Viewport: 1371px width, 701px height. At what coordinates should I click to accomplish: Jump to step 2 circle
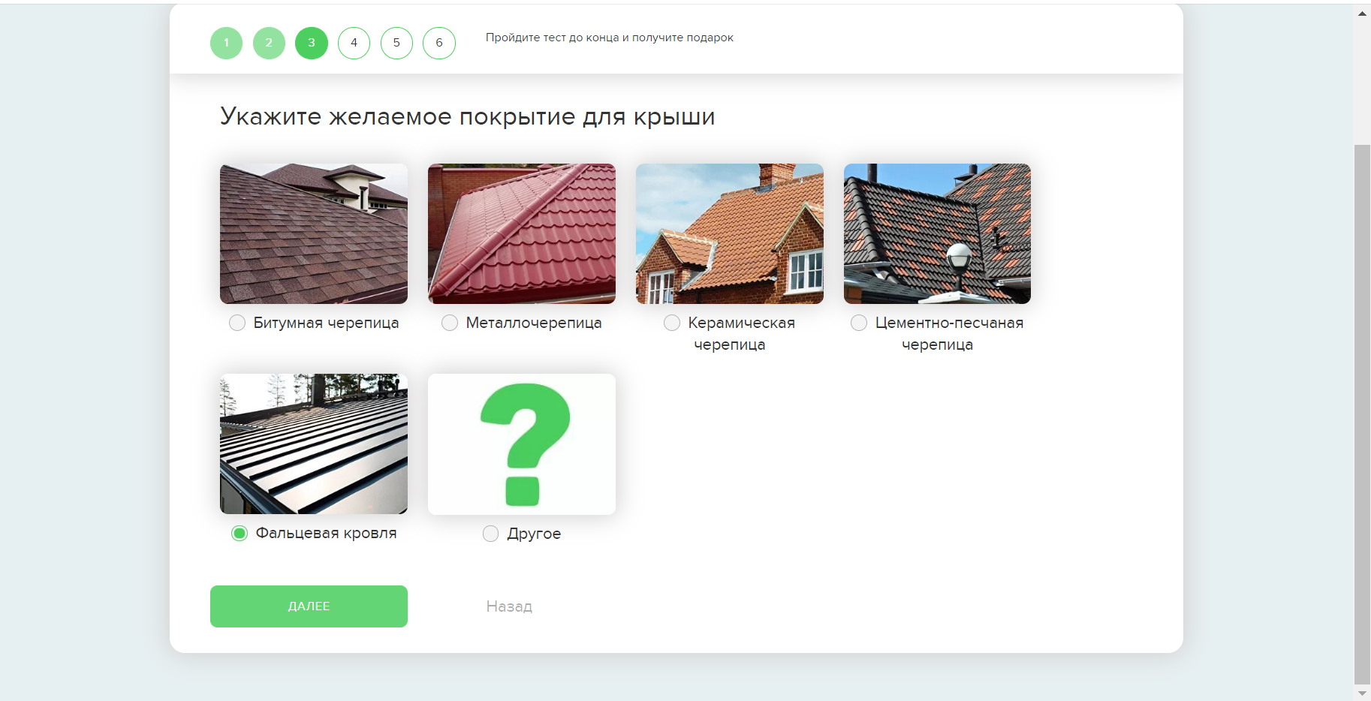(269, 43)
